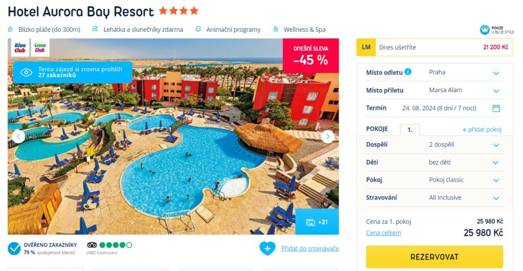Click the Ověřeno zákazníky checkmark badge
Image resolution: width=523 pixels, height=271 pixels.
click(x=14, y=249)
